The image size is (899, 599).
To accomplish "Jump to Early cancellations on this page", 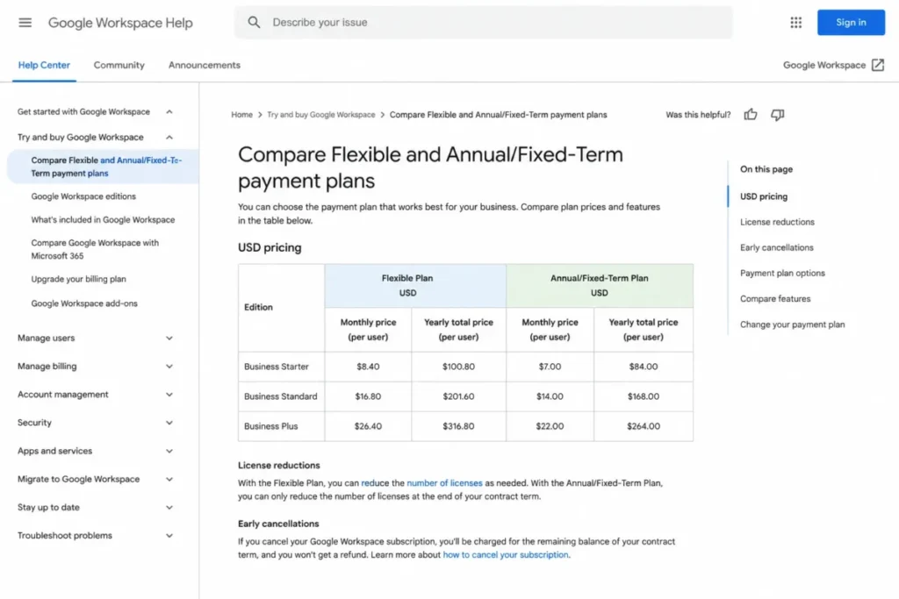I will [x=777, y=247].
